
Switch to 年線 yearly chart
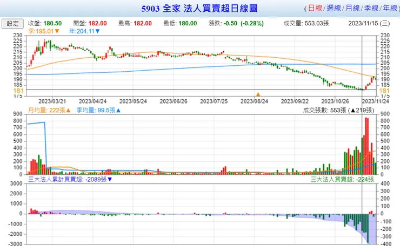[390, 8]
